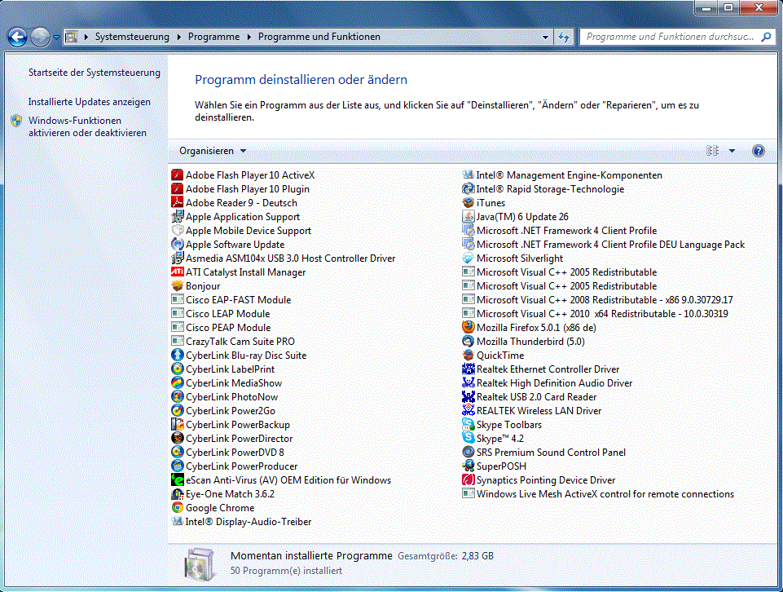Select Realtek Ethernet Controller Driver entry
The height and width of the screenshot is (592, 783).
(x=541, y=369)
